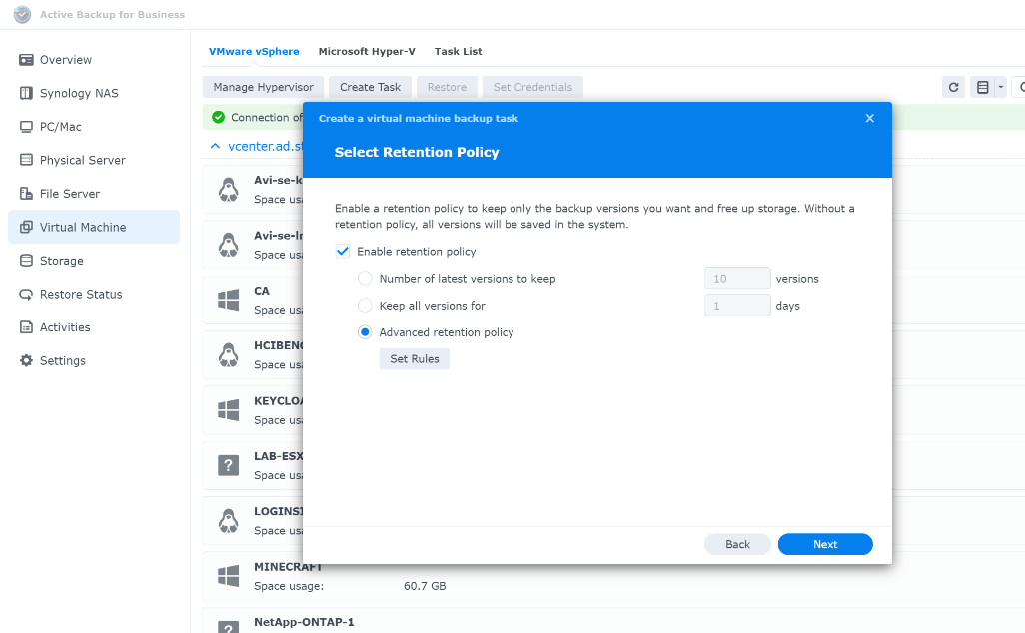Proceed by clicking the Next button
Image resolution: width=1025 pixels, height=633 pixels.
(x=824, y=544)
